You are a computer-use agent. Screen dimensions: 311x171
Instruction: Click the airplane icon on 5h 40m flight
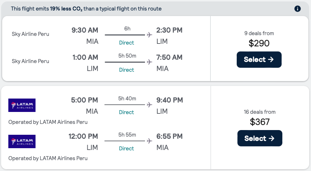click(149, 105)
